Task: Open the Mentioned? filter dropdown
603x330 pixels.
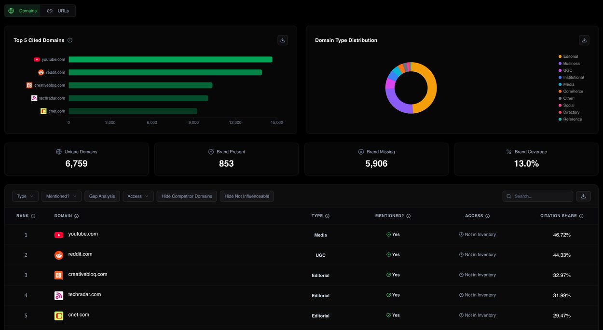Action: 61,196
